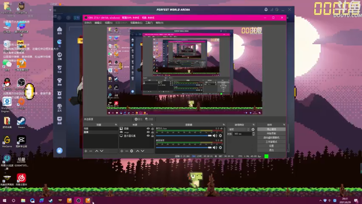Screen dimensions: 362x204
Task: Open the OBS Tools menu
Action: (149, 23)
